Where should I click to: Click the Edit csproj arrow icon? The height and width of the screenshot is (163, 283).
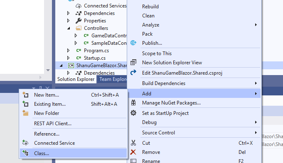133,73
